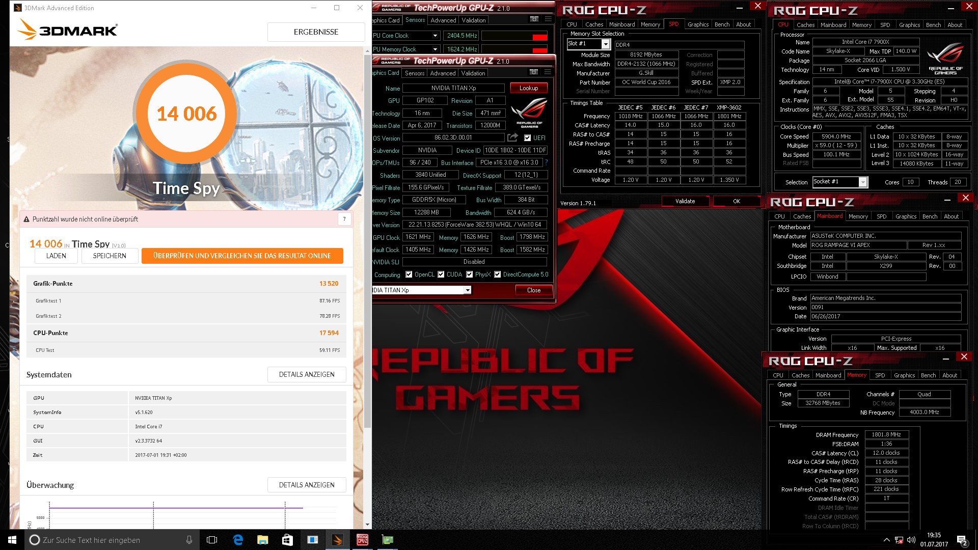This screenshot has width=978, height=550.
Task: Select Caches tab in CPU-Z Intel Core i7 7900X window
Action: click(x=805, y=25)
